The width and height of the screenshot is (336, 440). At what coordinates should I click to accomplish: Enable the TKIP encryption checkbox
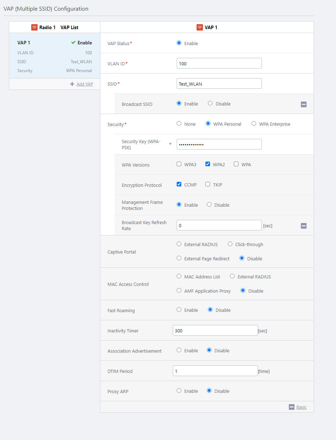pyautogui.click(x=208, y=184)
